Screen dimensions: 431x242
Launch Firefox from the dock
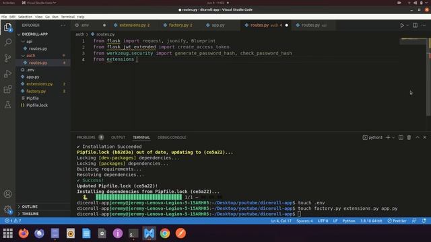(24, 233)
